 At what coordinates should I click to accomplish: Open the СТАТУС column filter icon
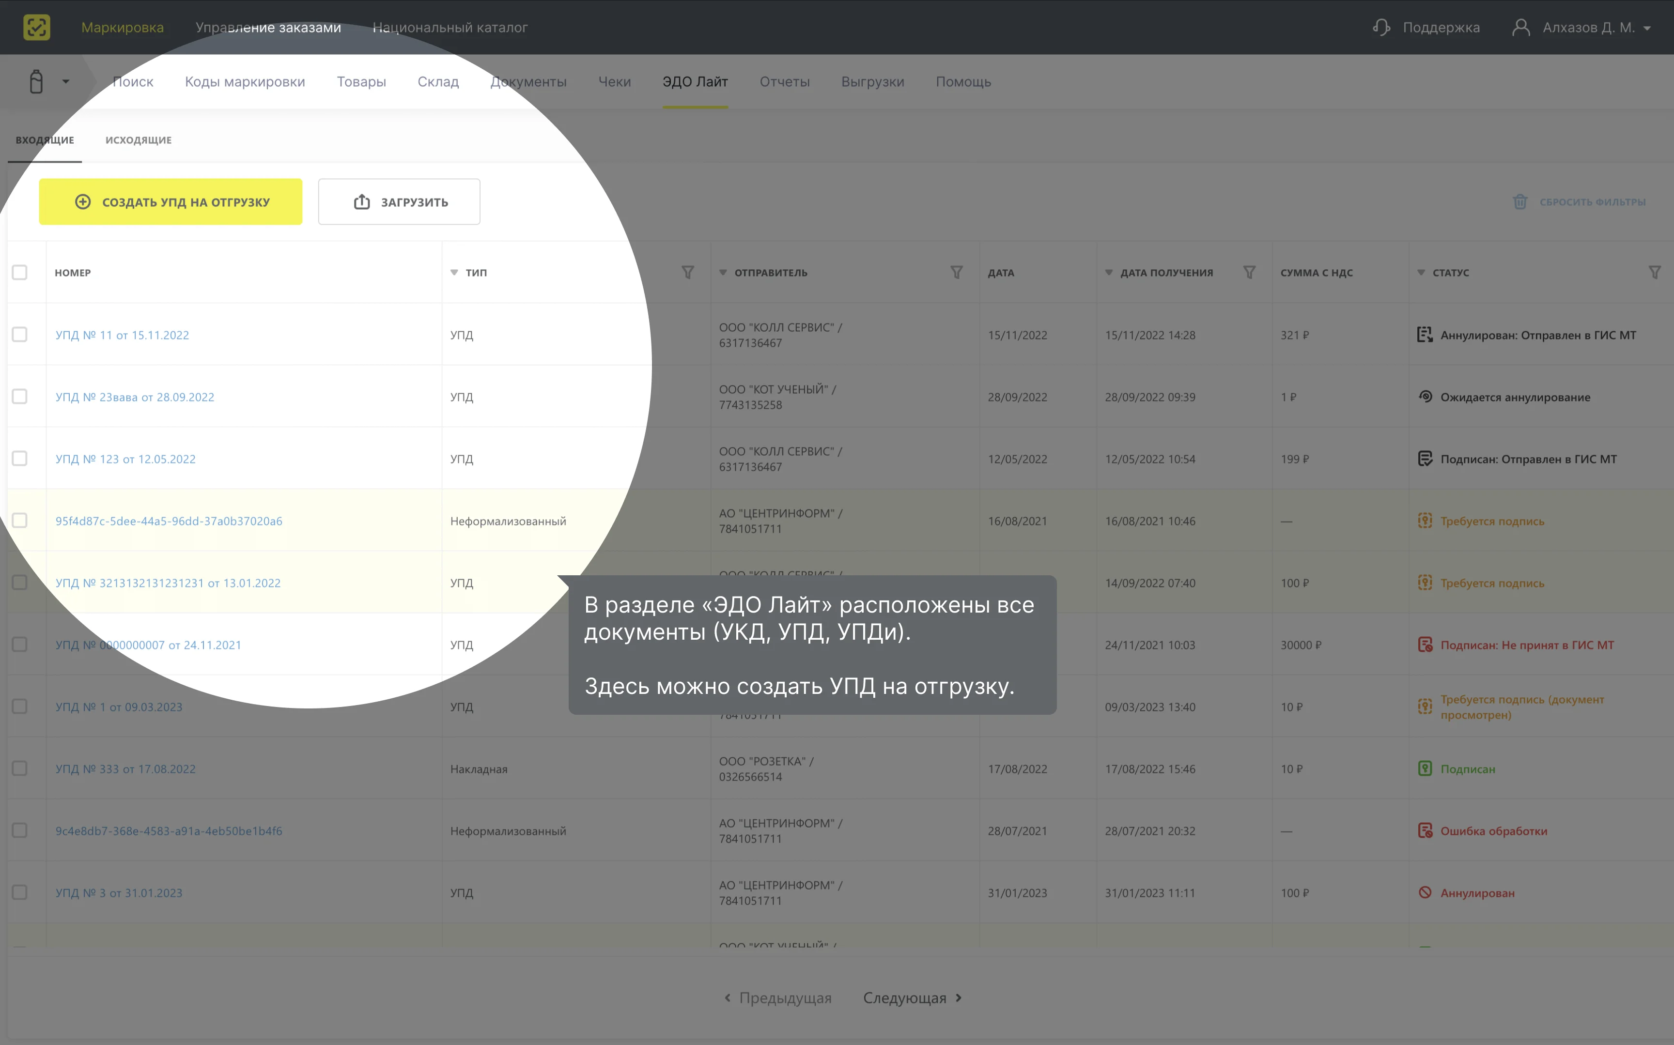coord(1655,272)
